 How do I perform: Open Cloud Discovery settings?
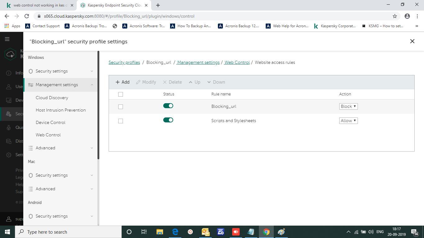(52, 98)
